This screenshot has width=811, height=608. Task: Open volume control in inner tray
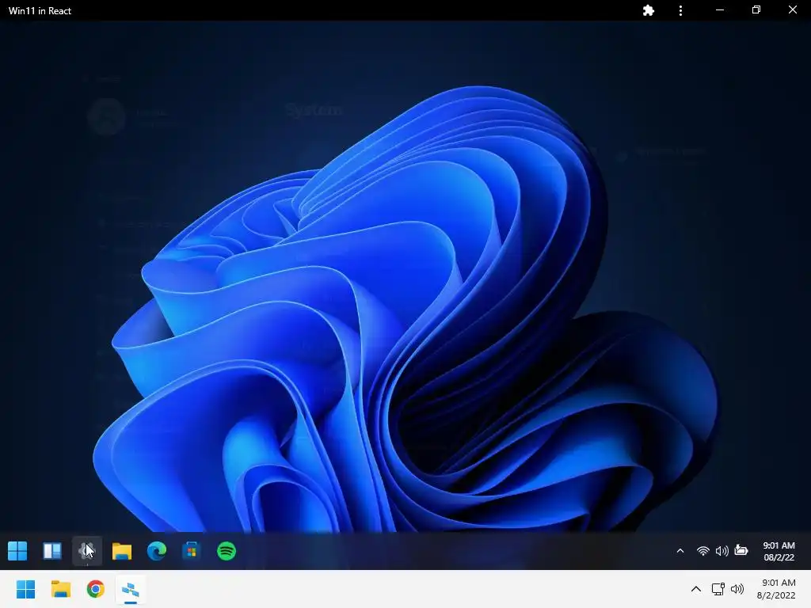pyautogui.click(x=722, y=551)
